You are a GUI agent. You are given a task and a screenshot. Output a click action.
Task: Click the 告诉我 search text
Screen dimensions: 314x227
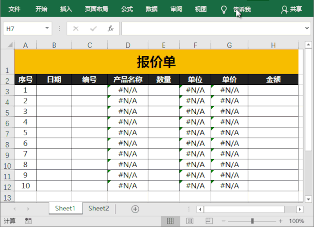click(x=242, y=10)
